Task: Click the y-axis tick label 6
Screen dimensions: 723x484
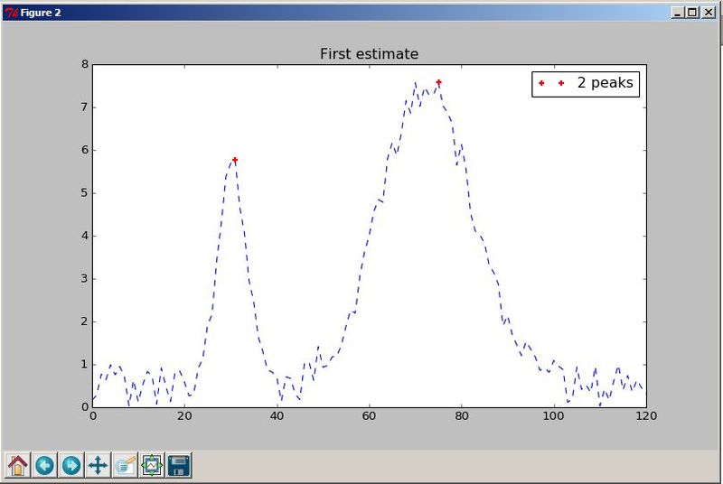Action: (85, 150)
